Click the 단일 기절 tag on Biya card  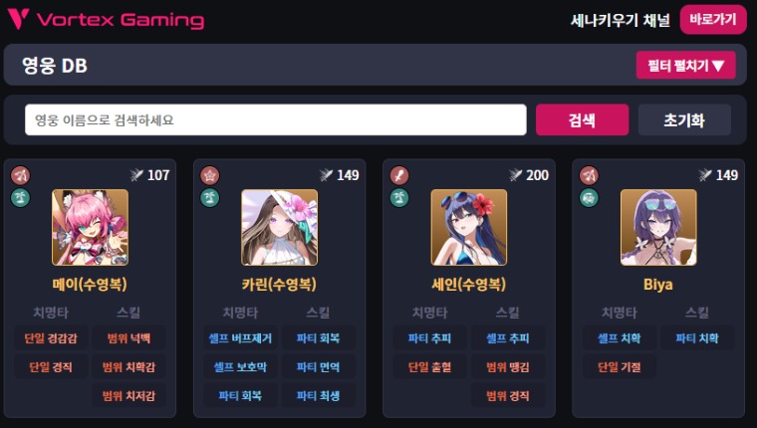pos(620,366)
